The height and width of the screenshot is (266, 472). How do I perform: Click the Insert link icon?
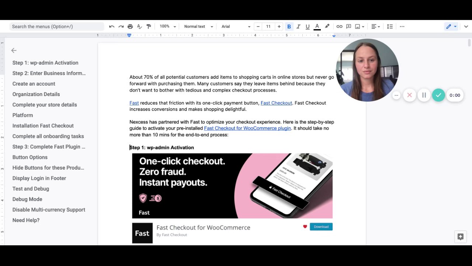pyautogui.click(x=339, y=27)
